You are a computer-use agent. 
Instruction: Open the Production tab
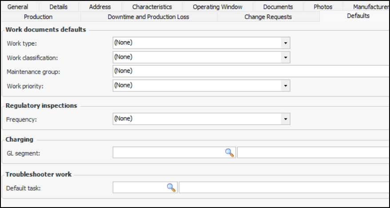pos(38,17)
